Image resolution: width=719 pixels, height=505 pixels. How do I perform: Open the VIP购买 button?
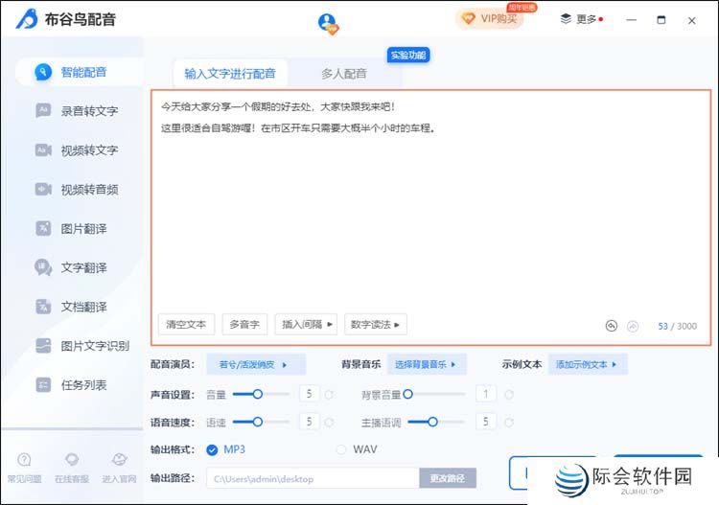click(490, 19)
